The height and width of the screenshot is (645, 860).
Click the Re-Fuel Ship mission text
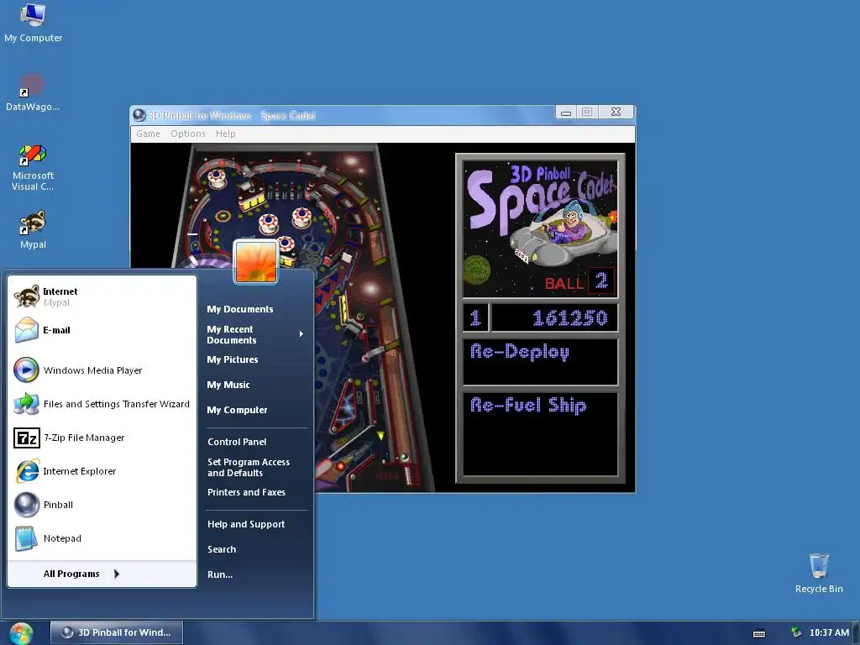click(528, 406)
